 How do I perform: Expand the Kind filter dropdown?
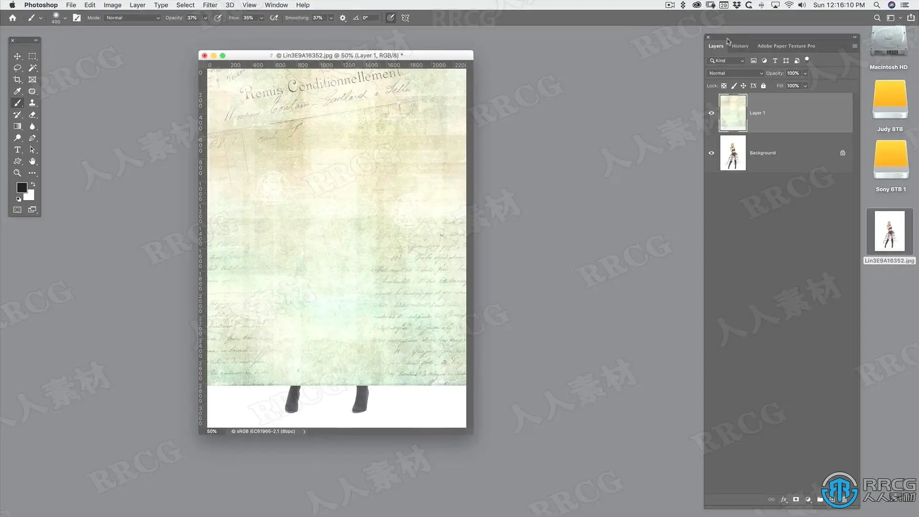pos(727,61)
